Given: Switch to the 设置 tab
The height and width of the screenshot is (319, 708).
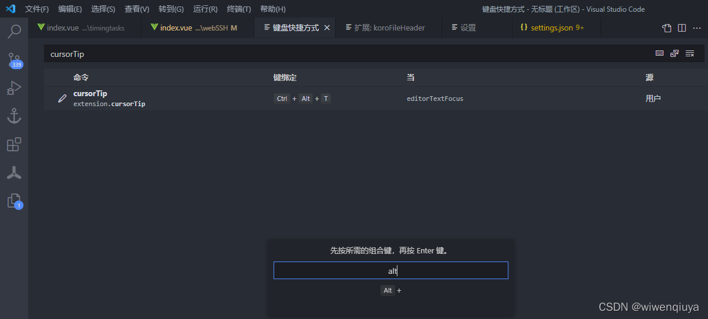Looking at the screenshot, I should coord(477,28).
